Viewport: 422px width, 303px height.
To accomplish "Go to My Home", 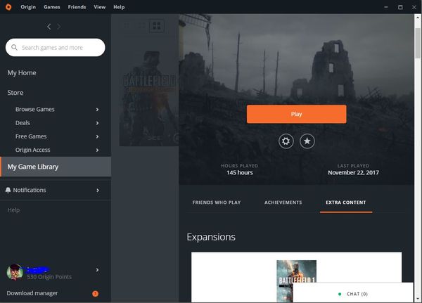I will click(x=22, y=73).
